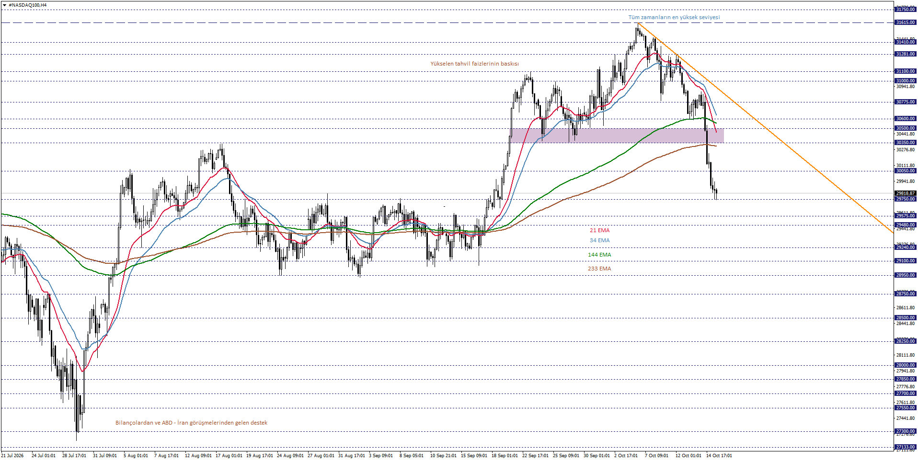Screen dimensions: 918x461
Task: Click the 31750.00 price level tag
Action: point(905,10)
